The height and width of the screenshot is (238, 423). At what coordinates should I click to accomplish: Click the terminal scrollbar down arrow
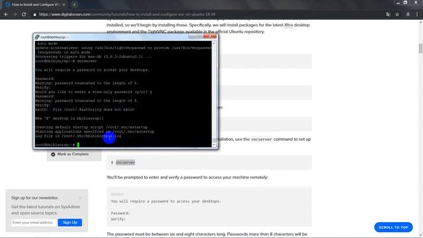(x=214, y=145)
